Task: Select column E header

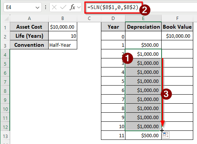Action: coord(143,18)
